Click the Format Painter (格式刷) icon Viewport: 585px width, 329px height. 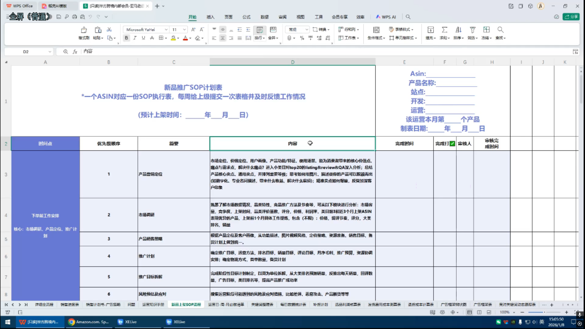pyautogui.click(x=84, y=30)
